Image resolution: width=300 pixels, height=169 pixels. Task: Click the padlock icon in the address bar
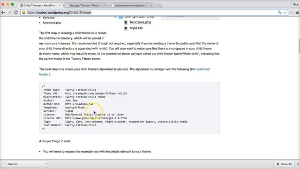24,13
